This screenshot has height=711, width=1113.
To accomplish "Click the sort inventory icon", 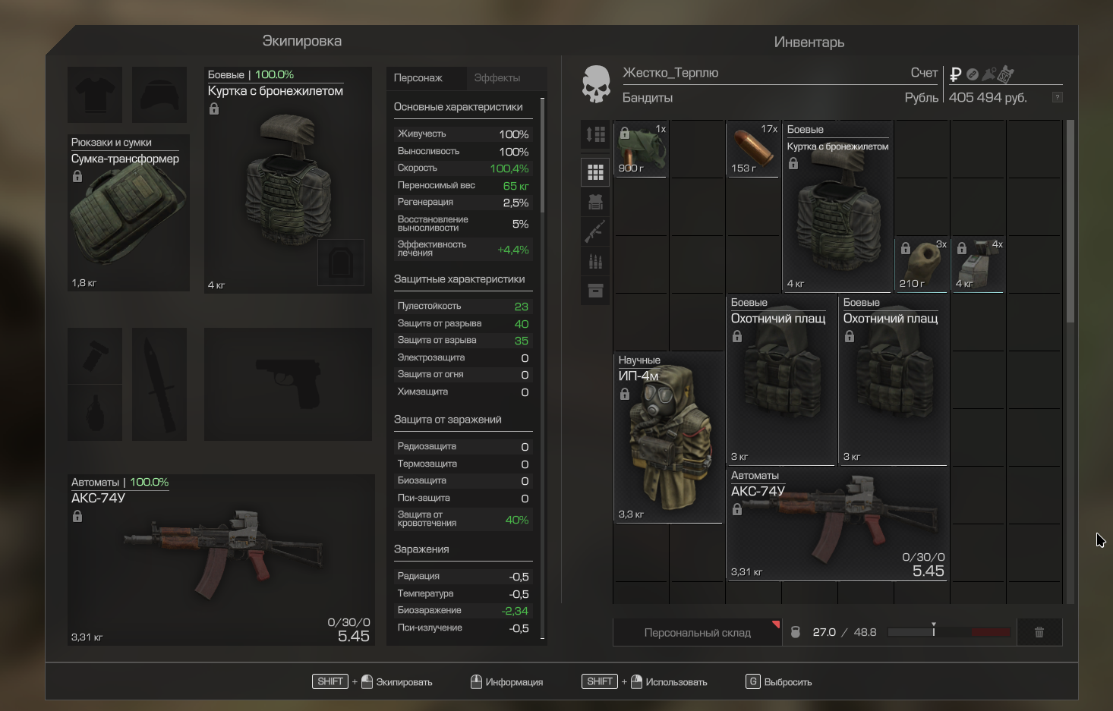I will [x=595, y=135].
